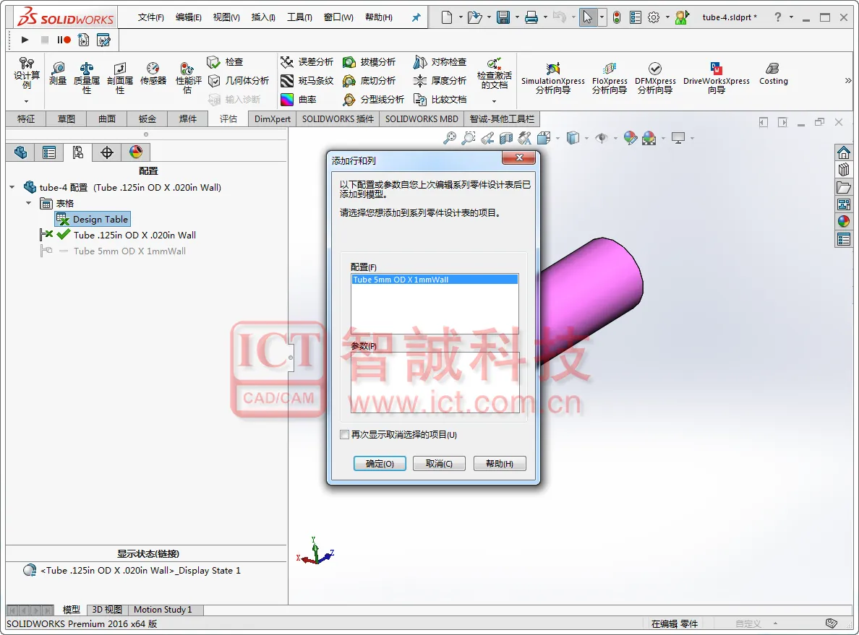Launch FloXpress analysis wizard
Image resolution: width=859 pixels, height=635 pixels.
pos(610,78)
